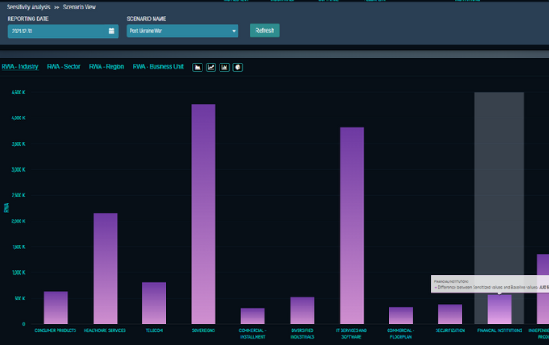This screenshot has width=549, height=345.
Task: Select the RWA - Industry tab
Action: click(x=21, y=67)
